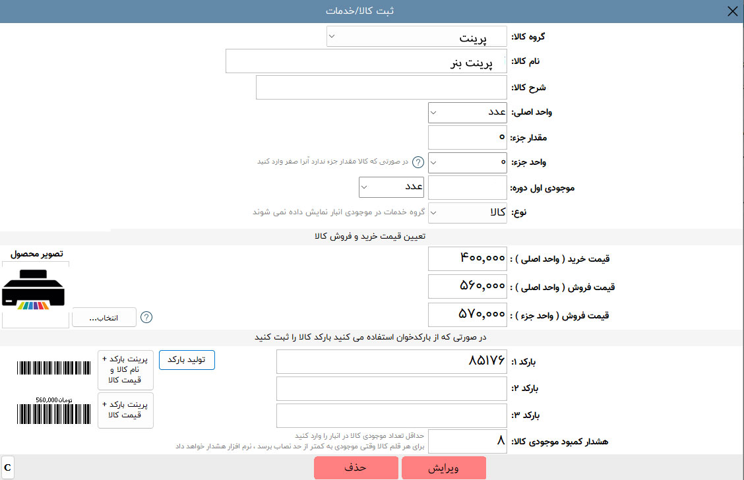Image resolution: width=744 pixels, height=480 pixels.
Task: Click the موجودی اول دوره input field
Action: coord(468,188)
